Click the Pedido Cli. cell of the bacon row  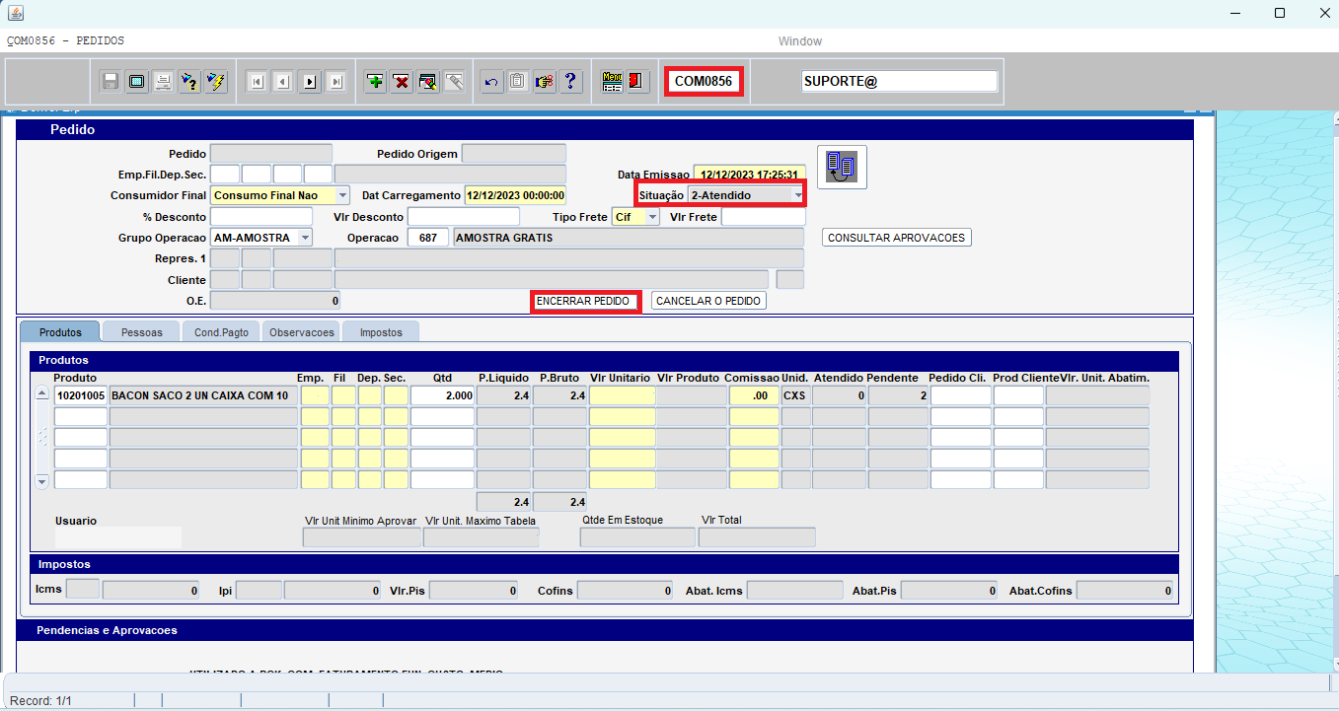[x=961, y=395]
